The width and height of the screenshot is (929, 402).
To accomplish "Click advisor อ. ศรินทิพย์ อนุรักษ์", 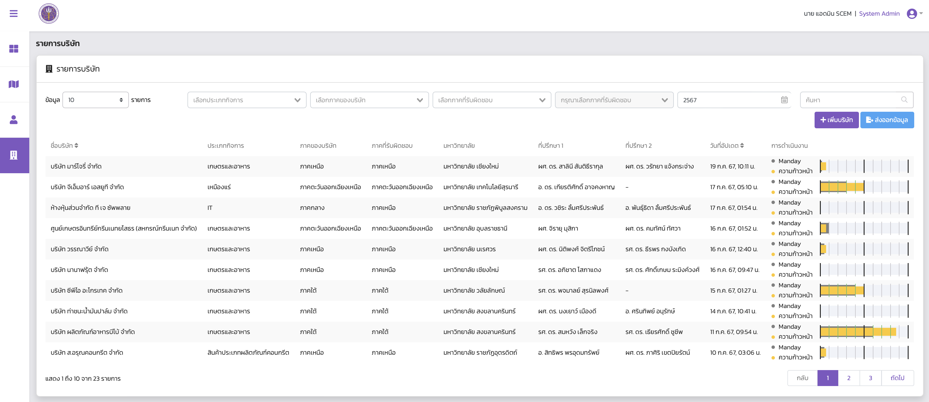I will [650, 311].
